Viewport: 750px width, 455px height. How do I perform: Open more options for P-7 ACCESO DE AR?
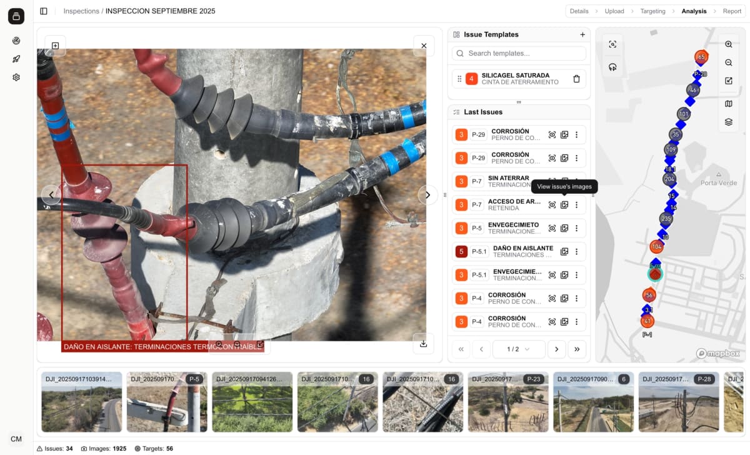576,205
